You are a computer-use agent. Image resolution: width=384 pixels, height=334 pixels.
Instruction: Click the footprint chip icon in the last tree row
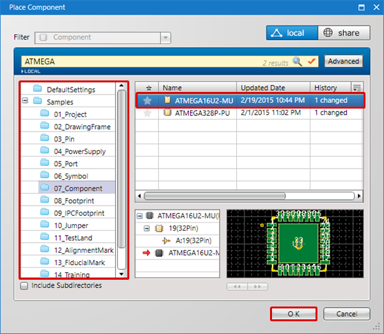(x=159, y=253)
